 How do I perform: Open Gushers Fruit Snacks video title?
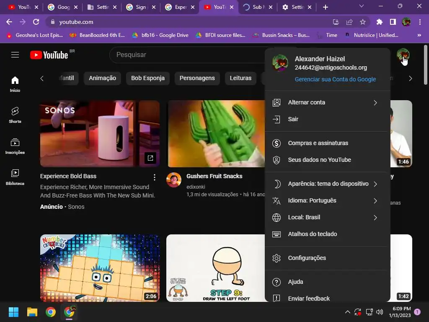click(x=214, y=176)
